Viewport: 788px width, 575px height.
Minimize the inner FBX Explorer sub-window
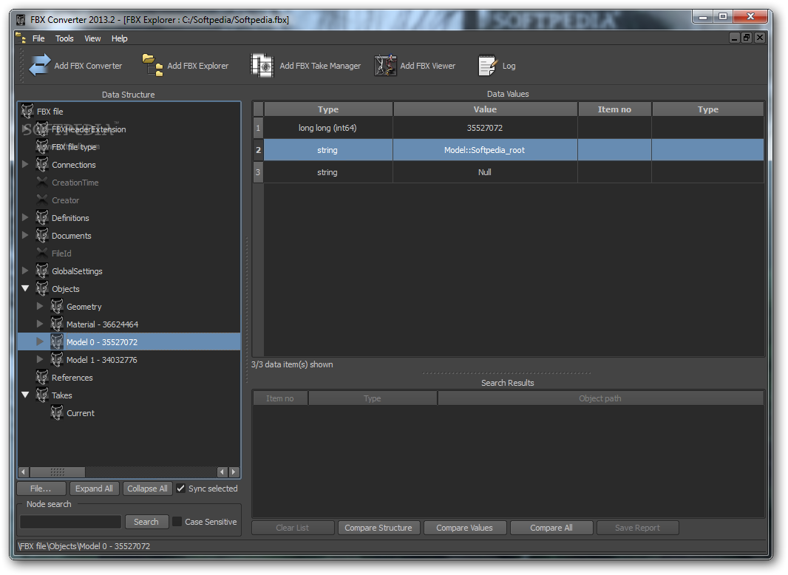coord(734,38)
